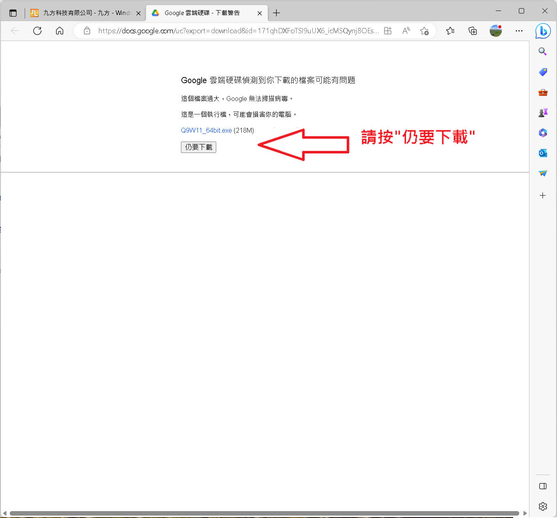This screenshot has width=557, height=518.
Task: Close the 九方科技有限公司 tab
Action: [138, 13]
